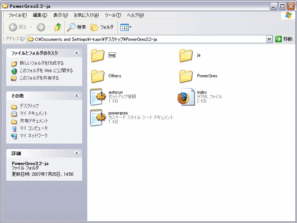The image size is (297, 223).
Task: Select the powergres style sheet file
Action: point(98,117)
